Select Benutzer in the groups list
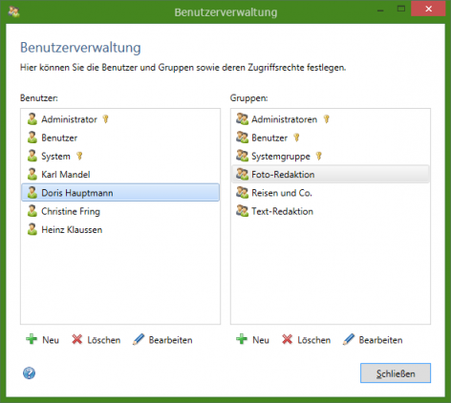The width and height of the screenshot is (451, 403). coord(269,138)
